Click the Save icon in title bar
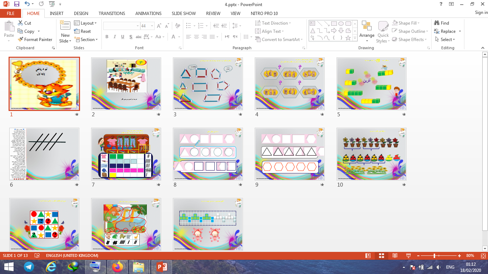Viewport: 488px width, 274px height. pos(17,4)
